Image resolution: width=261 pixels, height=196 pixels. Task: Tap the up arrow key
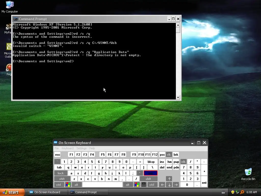[x=169, y=179]
